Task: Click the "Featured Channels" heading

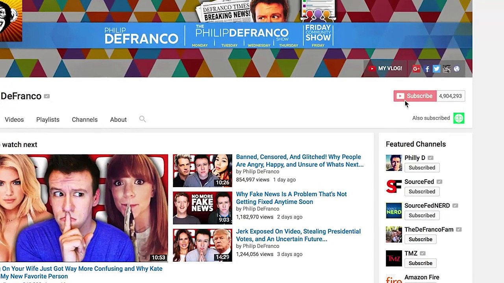Action: 416,144
